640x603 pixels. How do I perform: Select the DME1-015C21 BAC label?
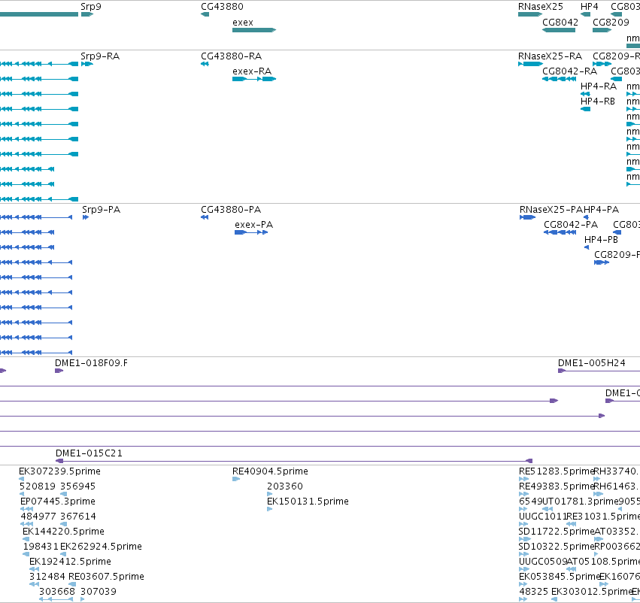[x=89, y=453]
